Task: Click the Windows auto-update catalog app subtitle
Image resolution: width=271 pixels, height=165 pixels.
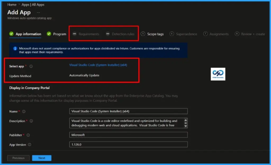Action: click(29, 18)
